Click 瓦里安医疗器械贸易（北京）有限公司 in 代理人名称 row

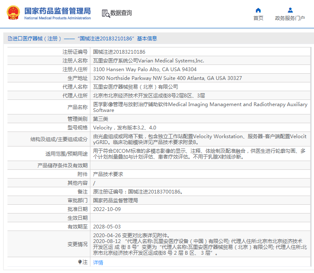[x=136, y=87]
